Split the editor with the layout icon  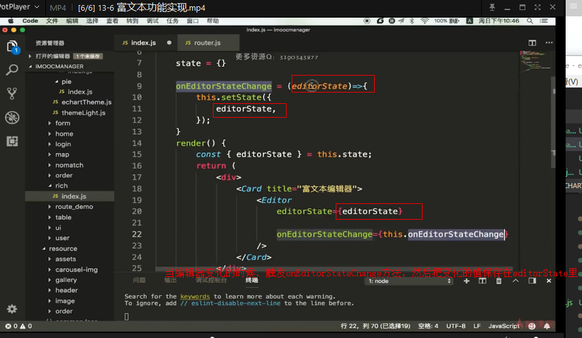coord(532,43)
